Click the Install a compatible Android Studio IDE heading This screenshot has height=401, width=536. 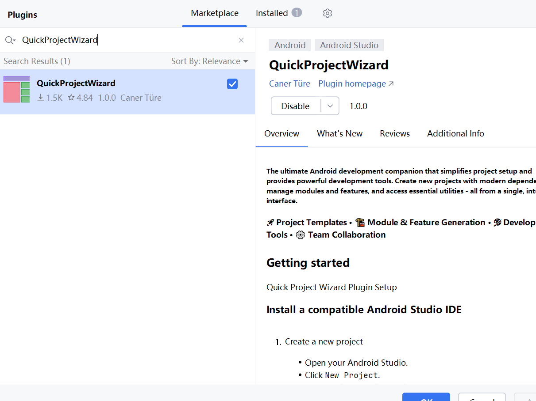pyautogui.click(x=364, y=310)
